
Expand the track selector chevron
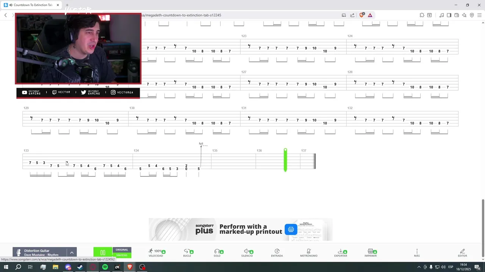(x=72, y=252)
